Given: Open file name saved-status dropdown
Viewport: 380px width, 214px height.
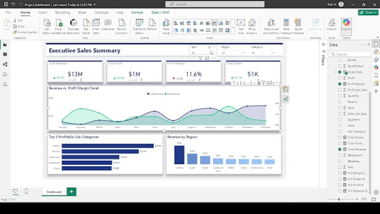Looking at the screenshot, I should pyautogui.click(x=95, y=5).
